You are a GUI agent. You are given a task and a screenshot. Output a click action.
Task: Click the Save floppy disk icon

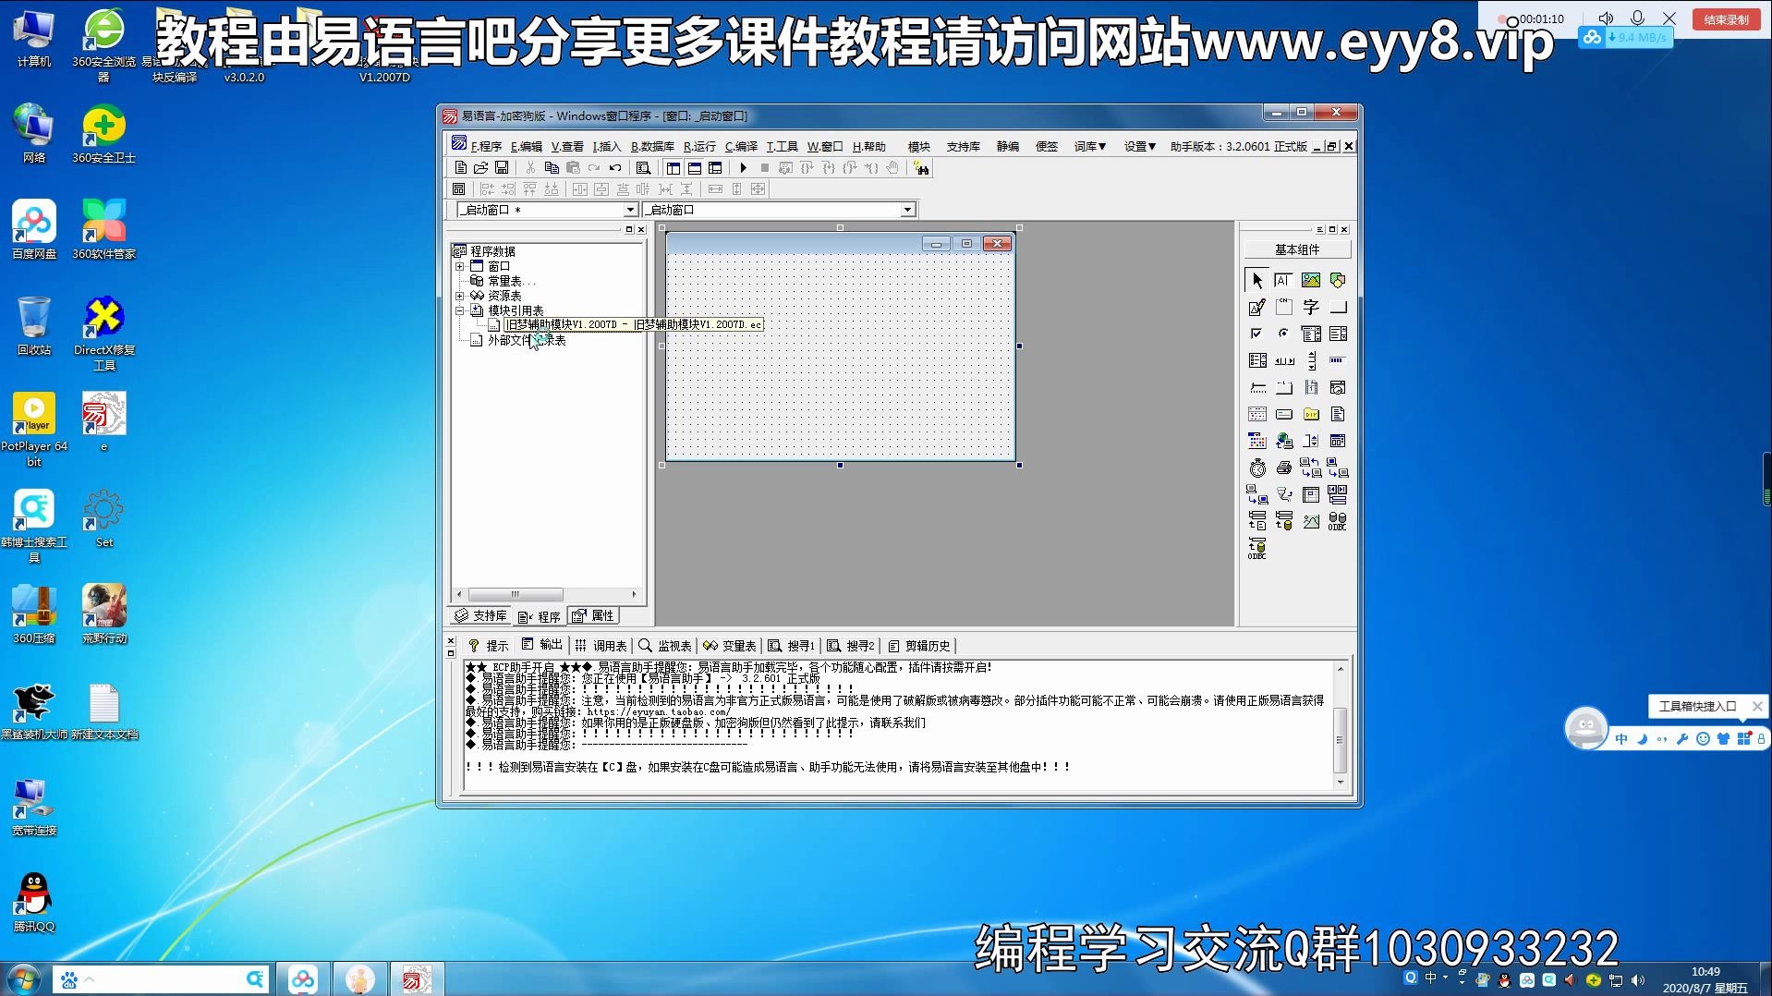502,168
